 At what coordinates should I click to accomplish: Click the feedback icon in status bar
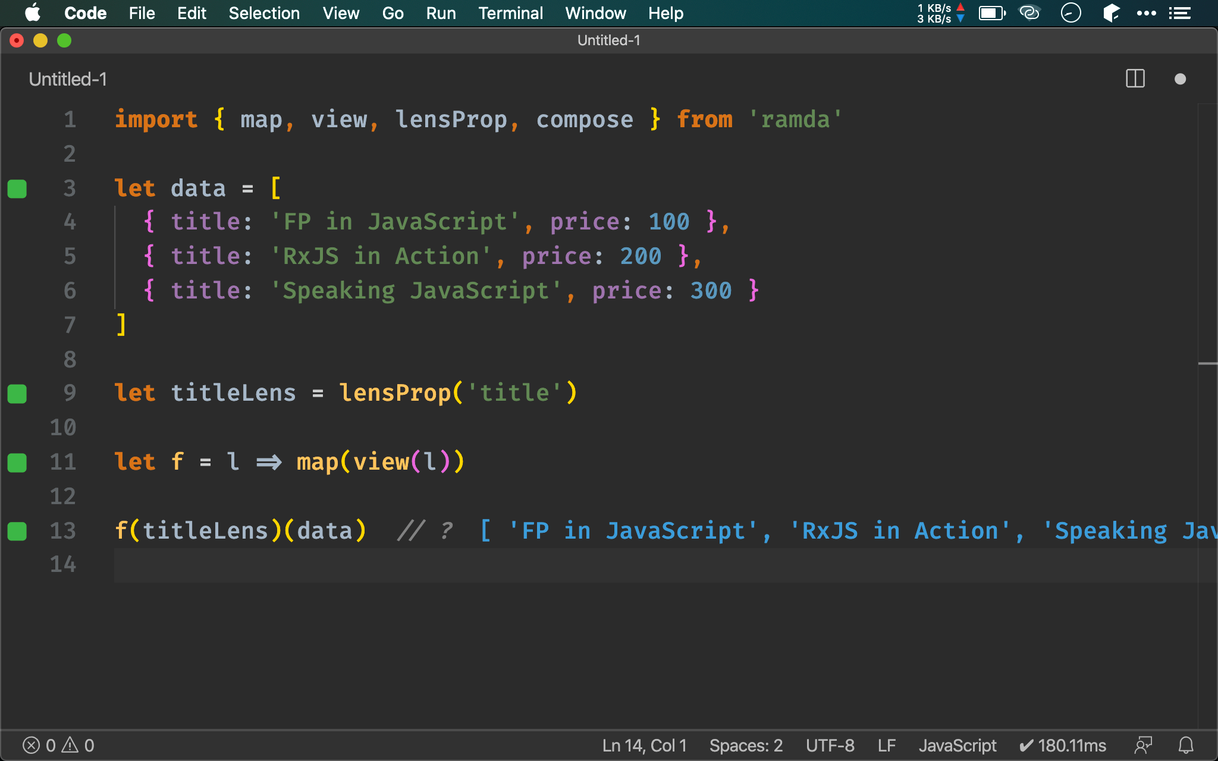point(1142,745)
